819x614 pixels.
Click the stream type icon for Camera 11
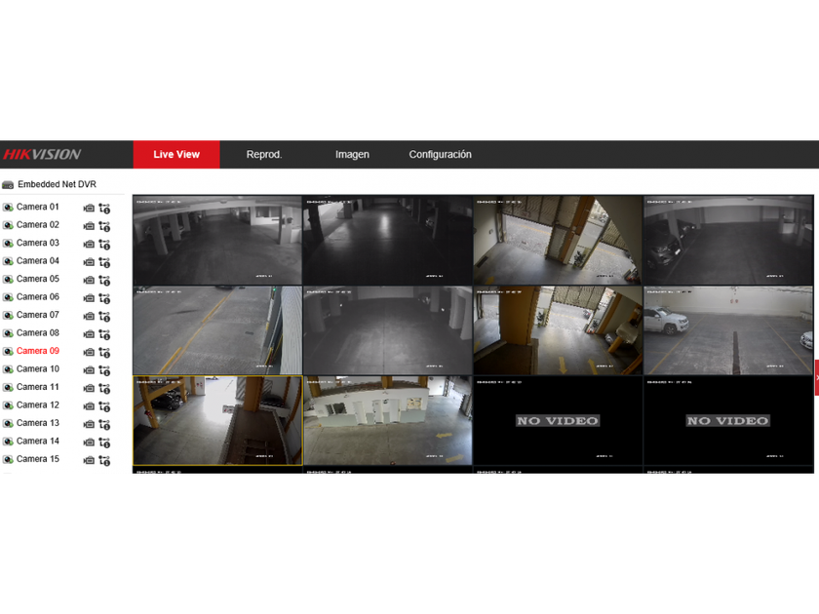(104, 388)
